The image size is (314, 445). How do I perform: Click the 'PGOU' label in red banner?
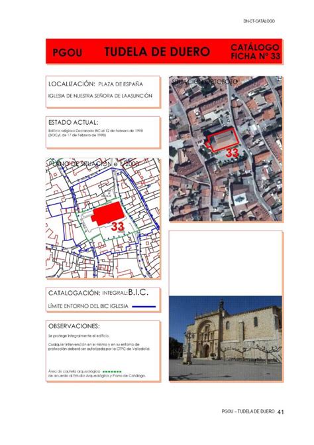(68, 52)
